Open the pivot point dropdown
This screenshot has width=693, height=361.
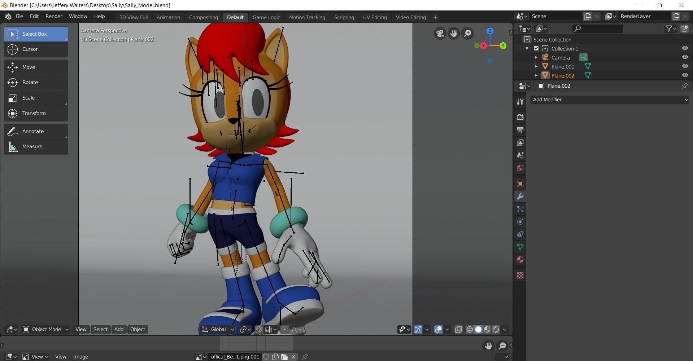pos(245,329)
